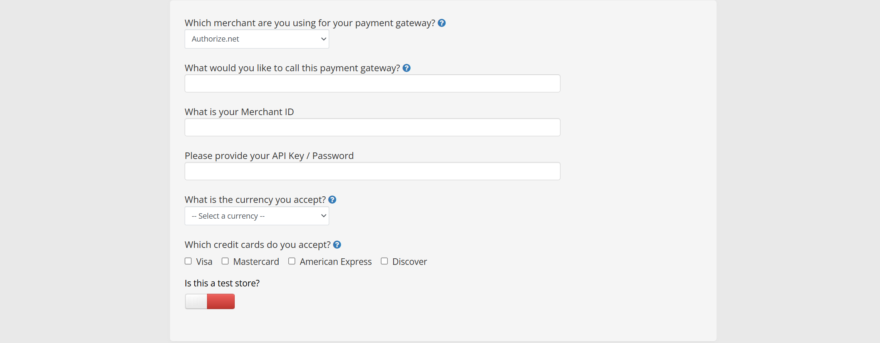Click the Discover label text
Image resolution: width=880 pixels, height=343 pixels.
point(410,262)
